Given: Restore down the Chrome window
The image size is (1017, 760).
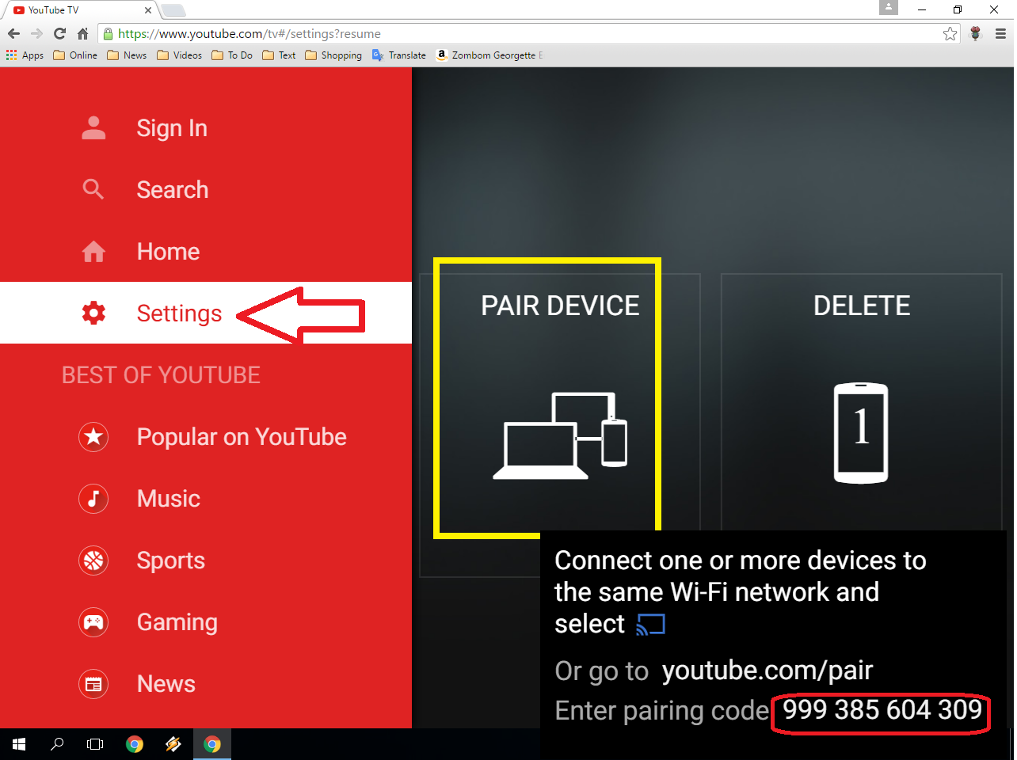Looking at the screenshot, I should 958,9.
